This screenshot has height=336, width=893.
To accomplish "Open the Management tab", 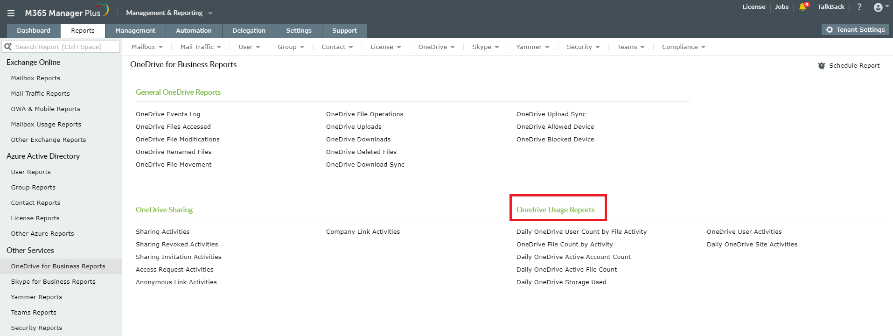I will click(x=135, y=31).
